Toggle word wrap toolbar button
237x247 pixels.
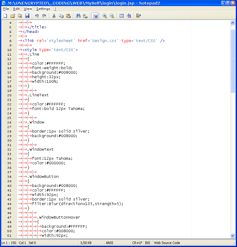[95, 16]
